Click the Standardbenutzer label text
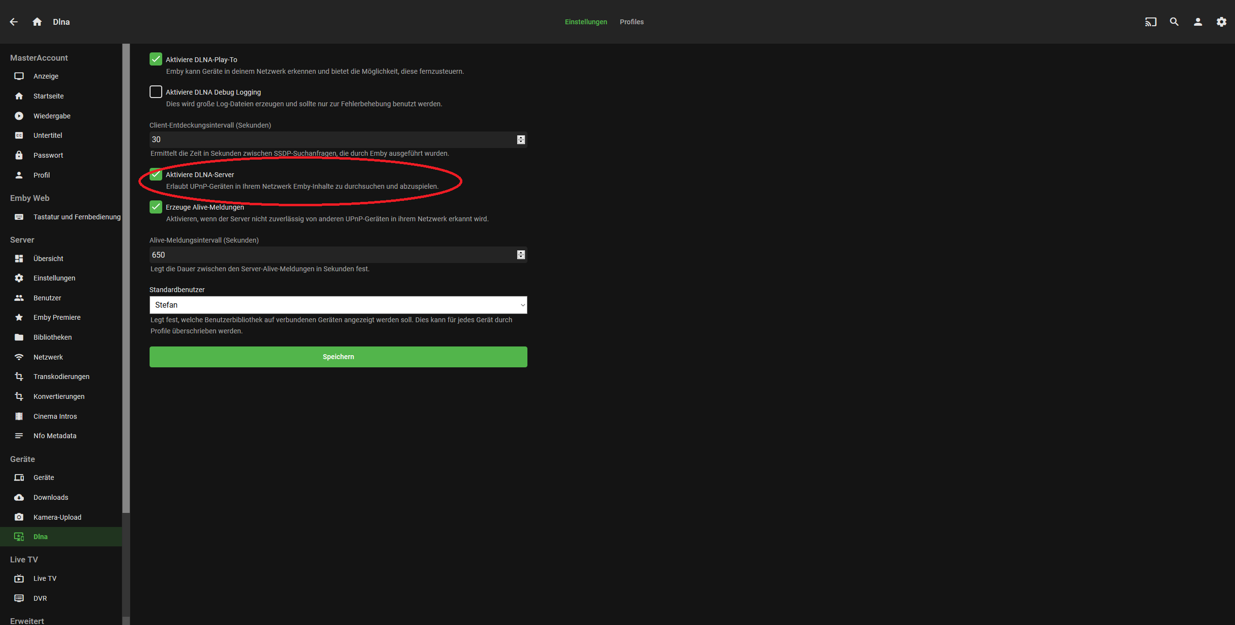The width and height of the screenshot is (1235, 625). pyautogui.click(x=177, y=290)
